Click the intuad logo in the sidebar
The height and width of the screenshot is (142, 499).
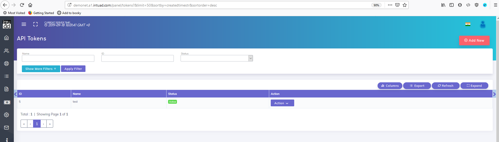[x=7, y=24]
